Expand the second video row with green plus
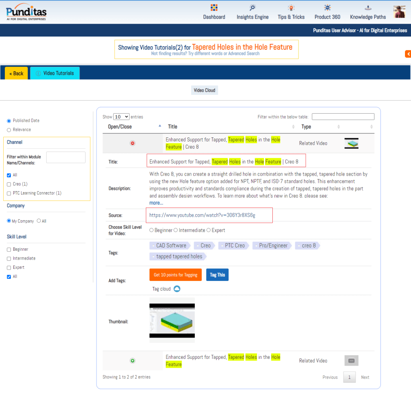 pyautogui.click(x=133, y=361)
